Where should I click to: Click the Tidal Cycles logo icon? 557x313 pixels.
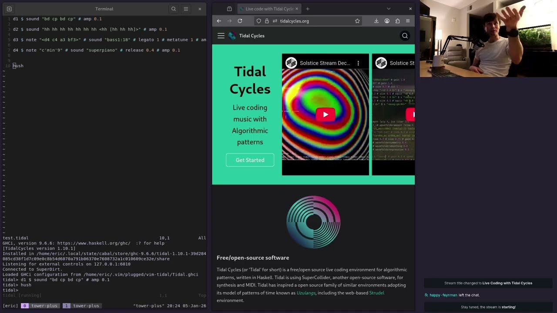(232, 36)
